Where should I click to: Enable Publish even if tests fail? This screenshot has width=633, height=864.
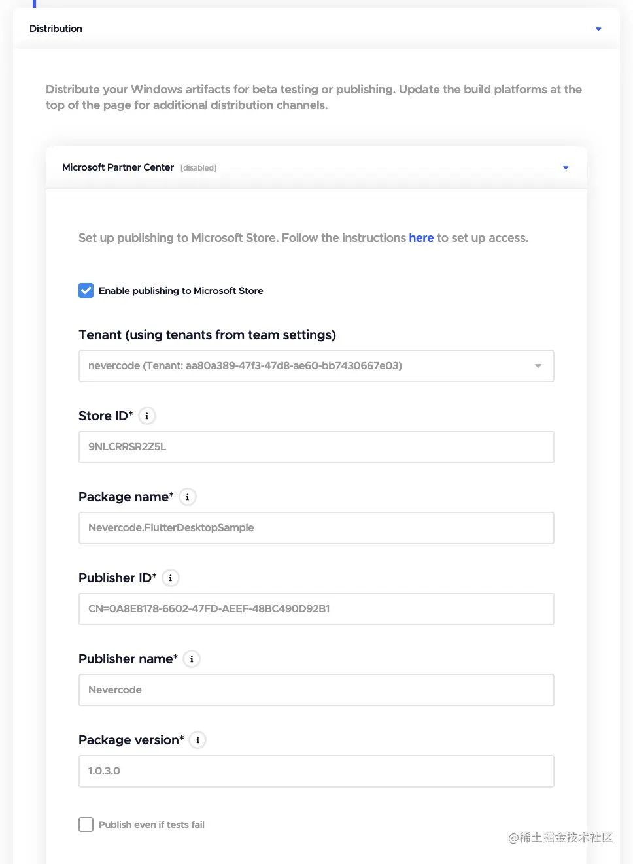86,825
